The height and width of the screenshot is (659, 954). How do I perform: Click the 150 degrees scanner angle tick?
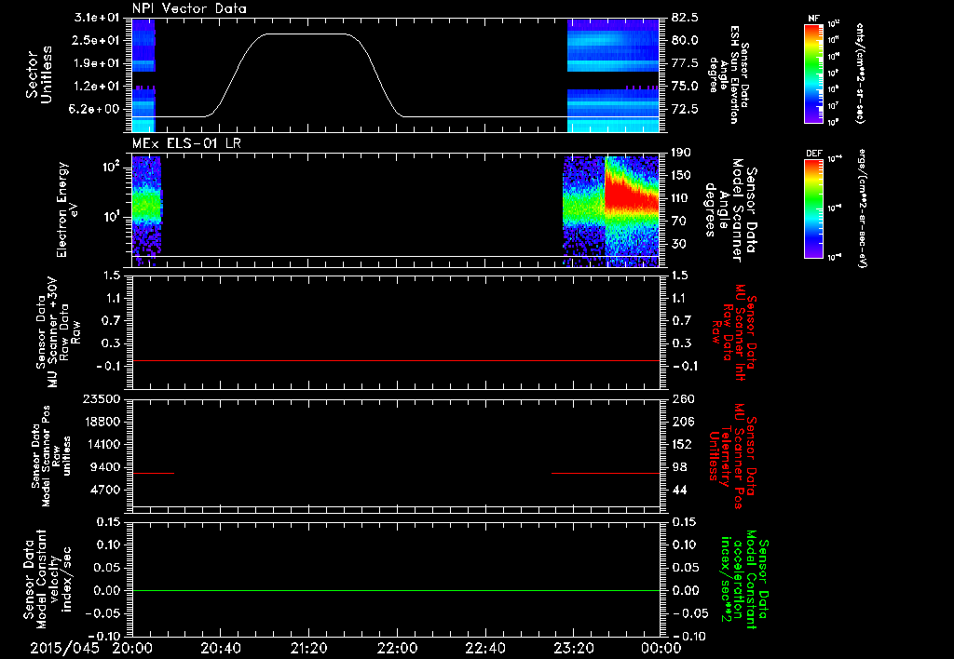pyautogui.click(x=681, y=175)
